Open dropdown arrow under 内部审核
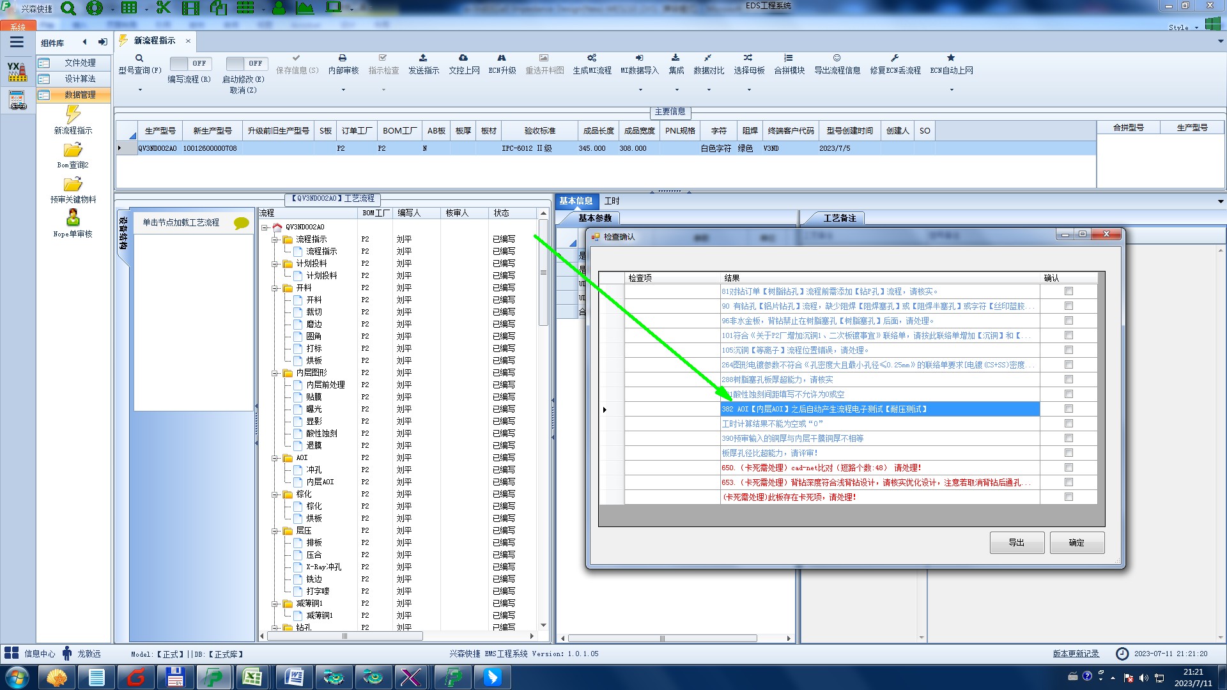 coord(343,90)
